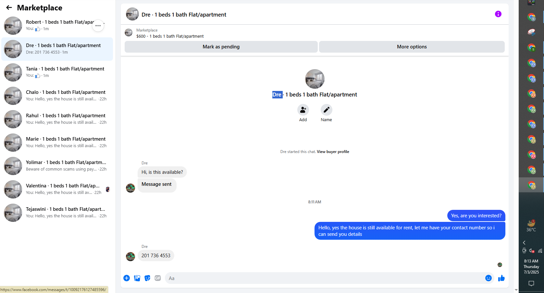Click the Name edit pencil icon
Viewport: 544px width, 293px height.
(326, 110)
